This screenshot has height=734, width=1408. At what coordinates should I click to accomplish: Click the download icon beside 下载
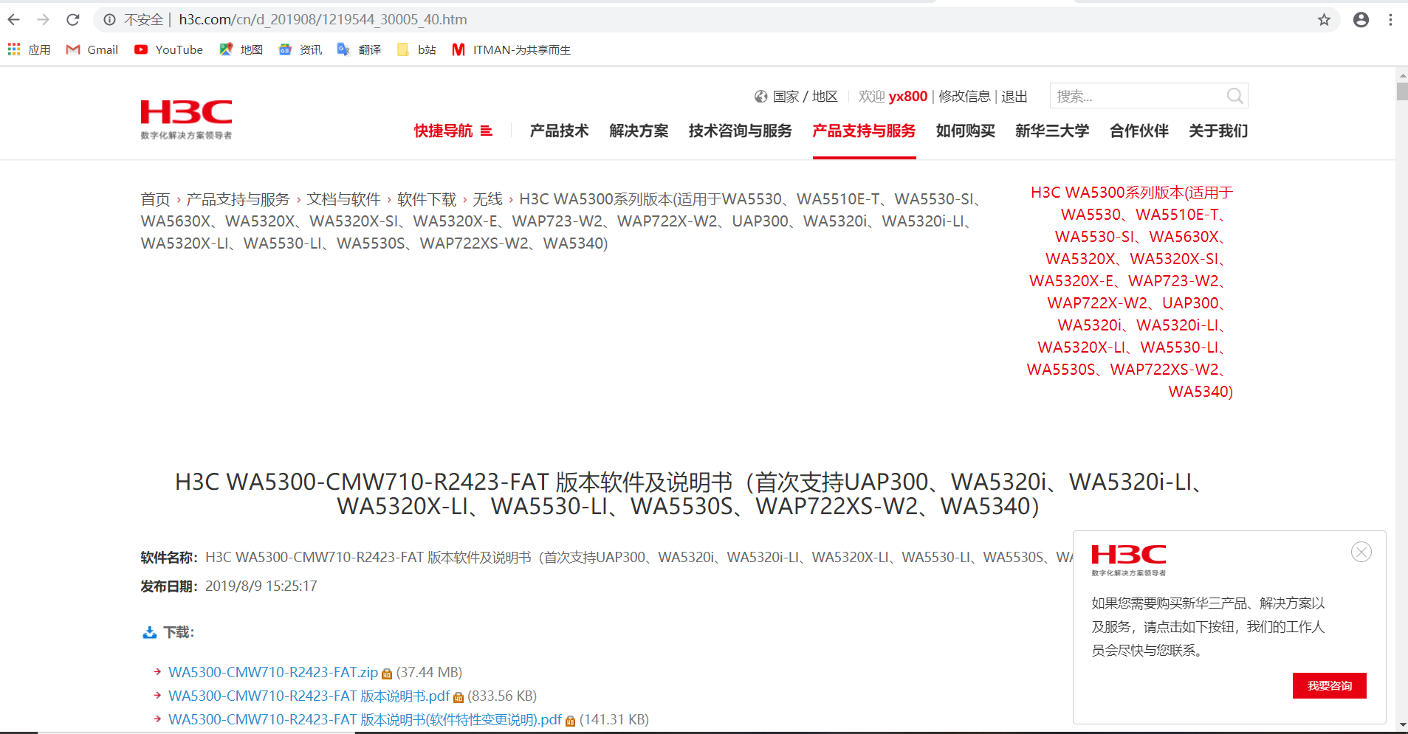[x=150, y=632]
